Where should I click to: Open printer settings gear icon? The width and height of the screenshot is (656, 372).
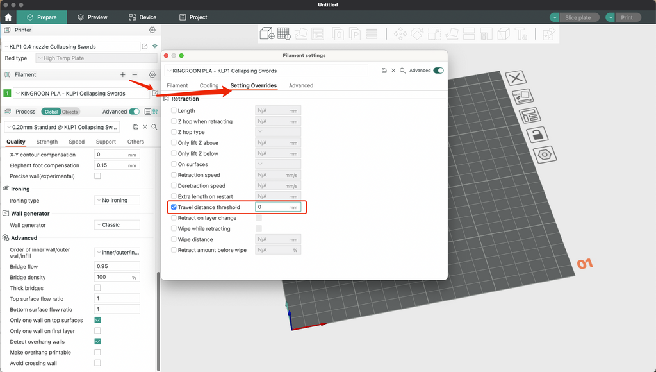click(152, 30)
